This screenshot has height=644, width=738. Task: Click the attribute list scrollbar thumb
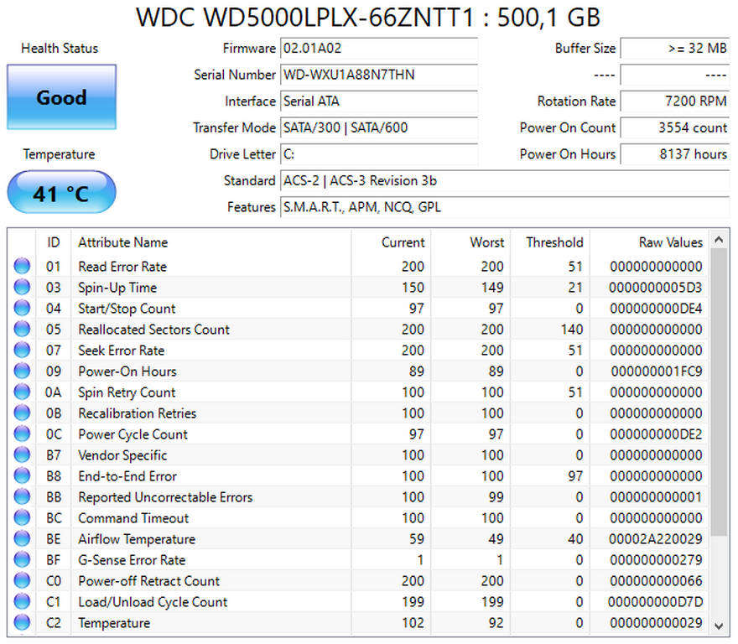pyautogui.click(x=719, y=390)
